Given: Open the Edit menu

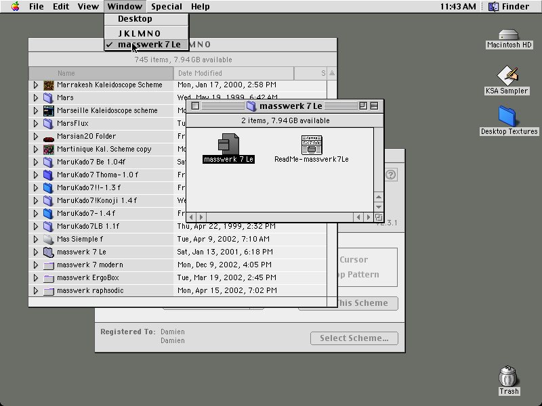Looking at the screenshot, I should (x=61, y=7).
